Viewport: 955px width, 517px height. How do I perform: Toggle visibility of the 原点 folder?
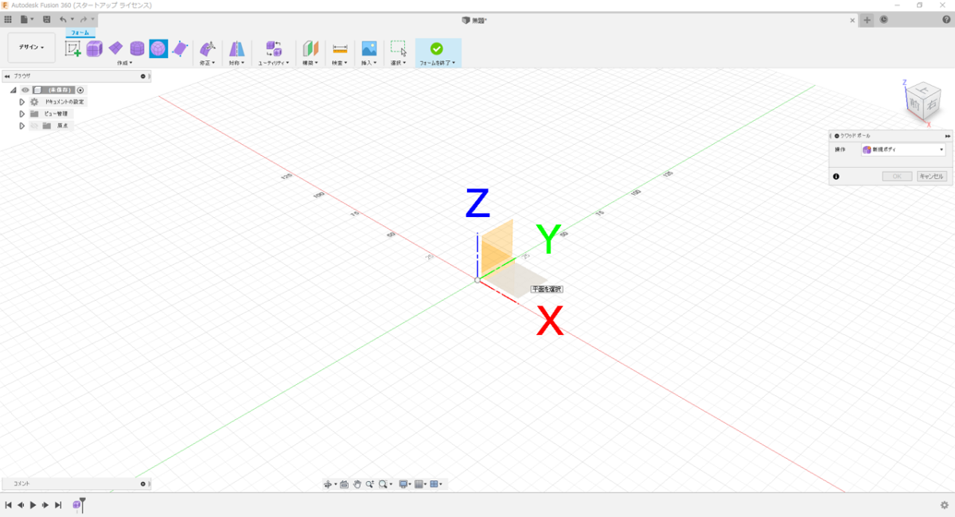34,126
